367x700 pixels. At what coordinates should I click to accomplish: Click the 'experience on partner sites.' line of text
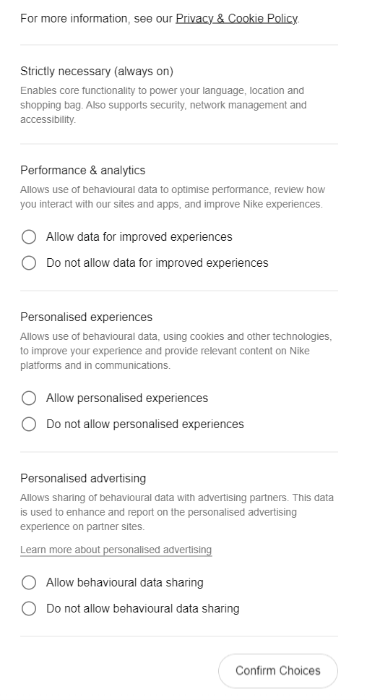82,526
